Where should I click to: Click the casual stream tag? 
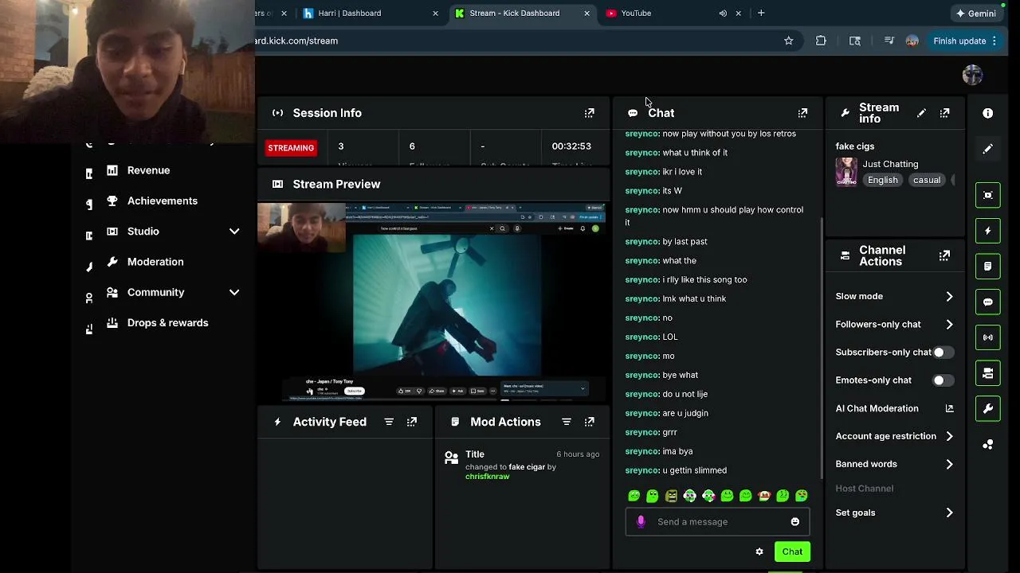pyautogui.click(x=927, y=180)
